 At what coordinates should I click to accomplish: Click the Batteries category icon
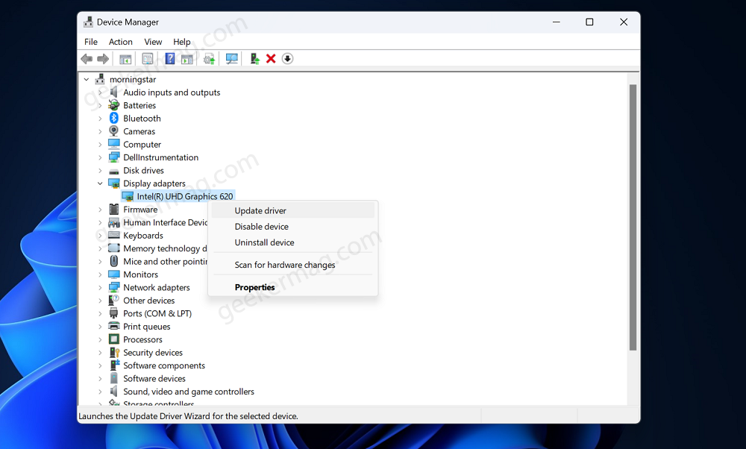[113, 105]
